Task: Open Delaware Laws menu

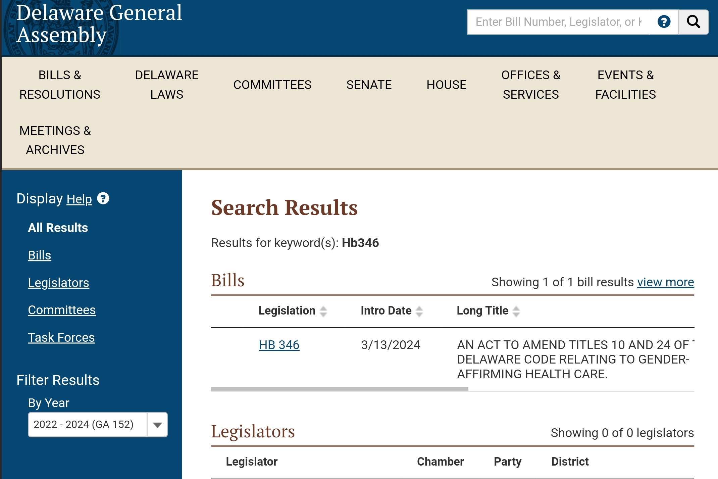Action: coord(167,85)
